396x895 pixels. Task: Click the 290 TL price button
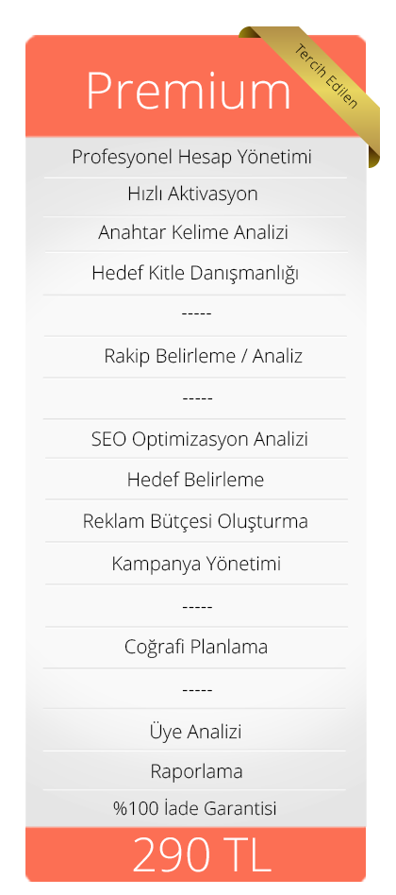click(x=195, y=854)
